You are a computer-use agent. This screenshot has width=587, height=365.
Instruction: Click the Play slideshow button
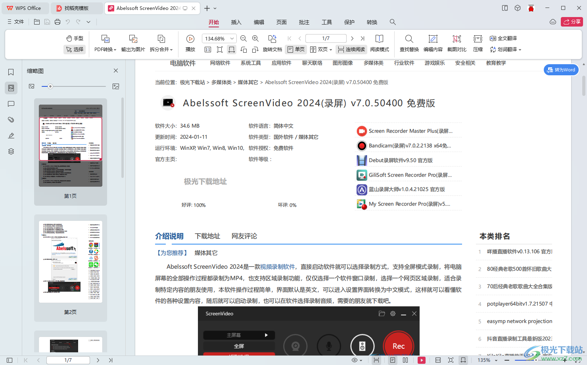[190, 43]
